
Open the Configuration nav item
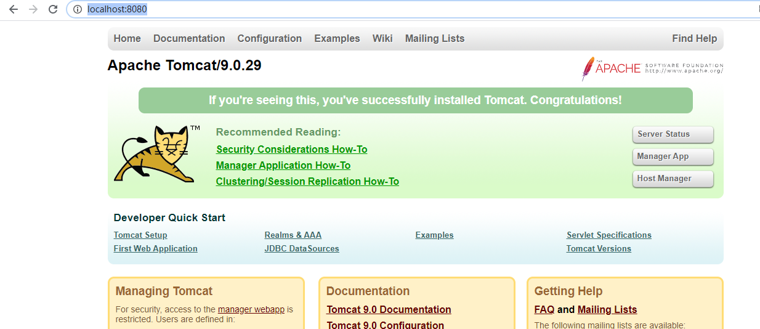click(270, 38)
